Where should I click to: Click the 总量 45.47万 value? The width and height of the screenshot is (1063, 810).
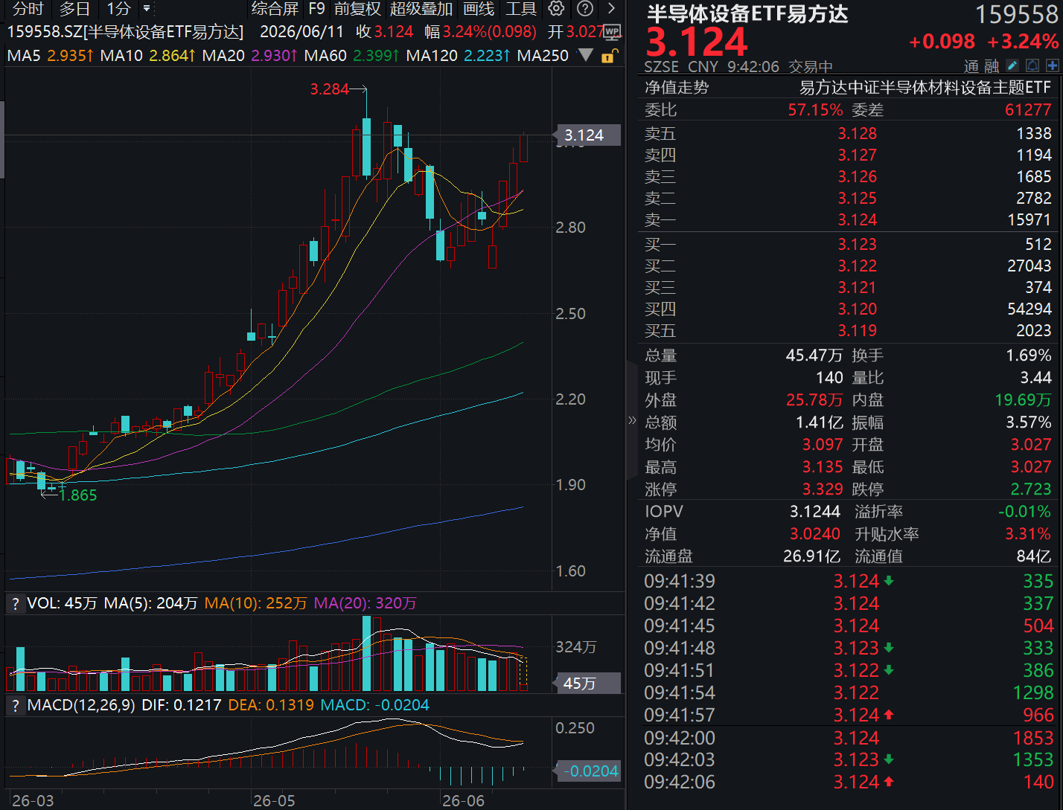click(x=814, y=356)
